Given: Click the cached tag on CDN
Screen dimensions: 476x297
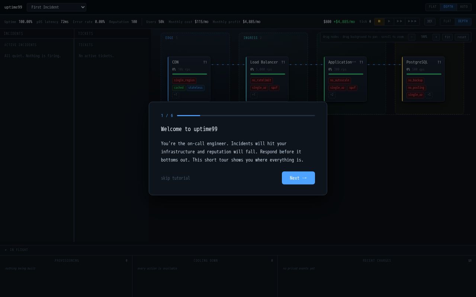Looking at the screenshot, I should (179, 88).
